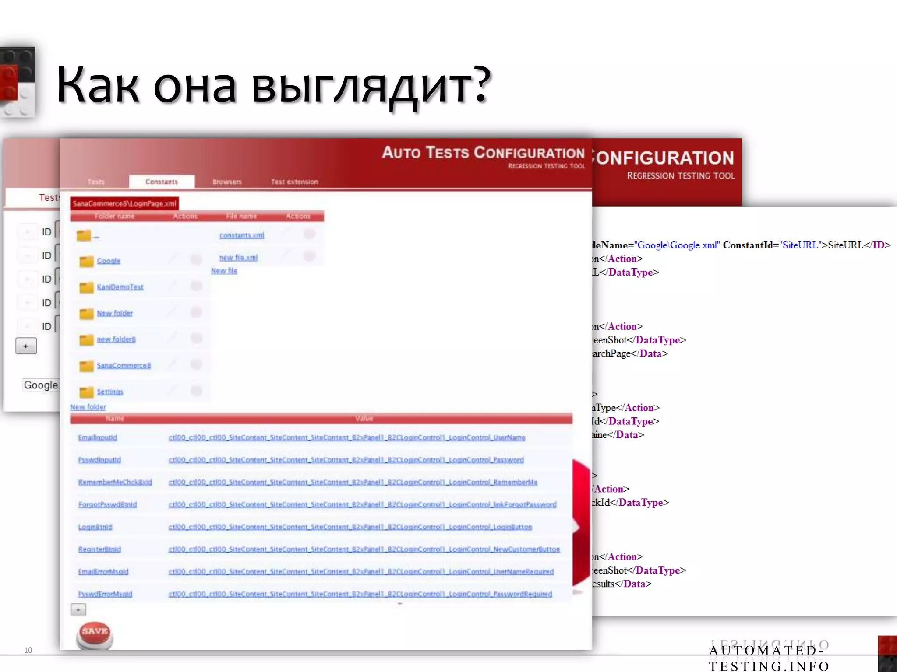Click the EmailErrorMsgId constant name

[x=103, y=571]
